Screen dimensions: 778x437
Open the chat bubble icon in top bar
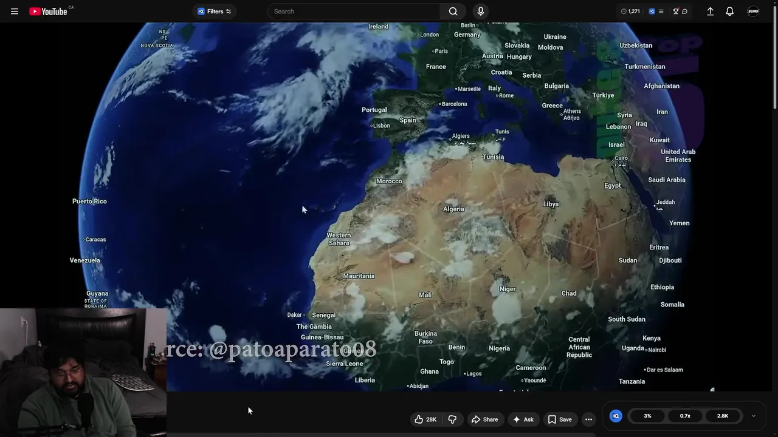pyautogui.click(x=684, y=12)
